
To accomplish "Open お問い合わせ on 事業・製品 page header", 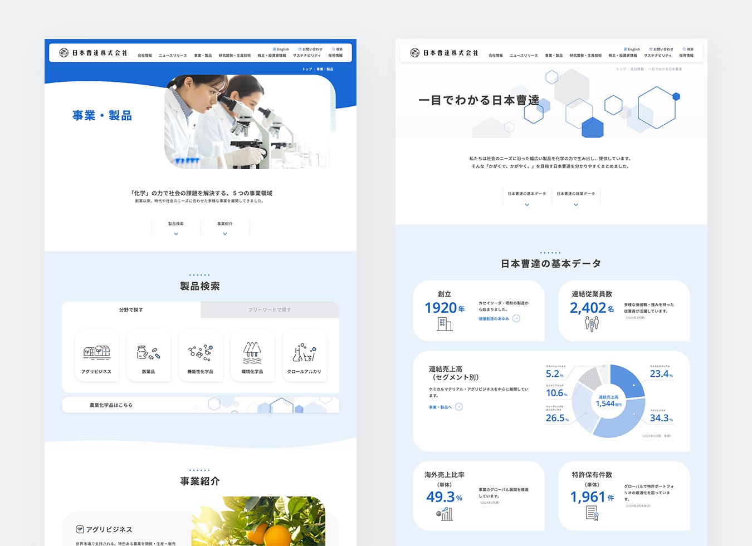I will click(310, 49).
